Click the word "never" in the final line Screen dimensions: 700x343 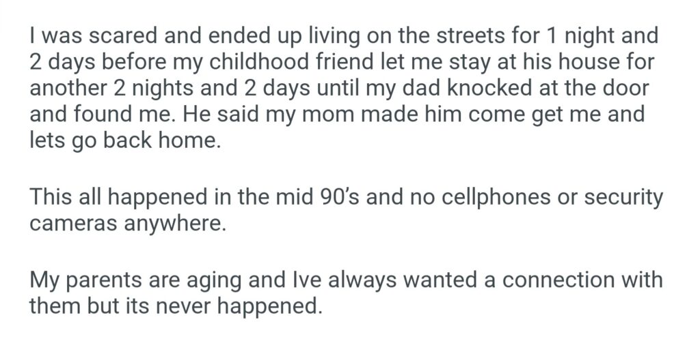click(x=196, y=305)
